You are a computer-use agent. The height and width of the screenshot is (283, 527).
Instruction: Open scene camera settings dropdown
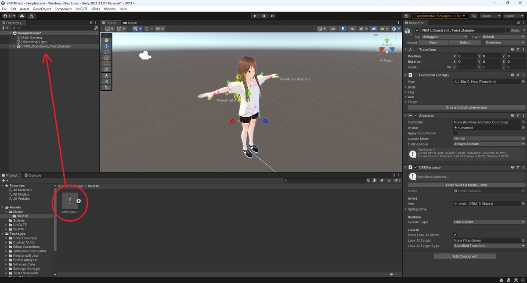click(x=385, y=29)
